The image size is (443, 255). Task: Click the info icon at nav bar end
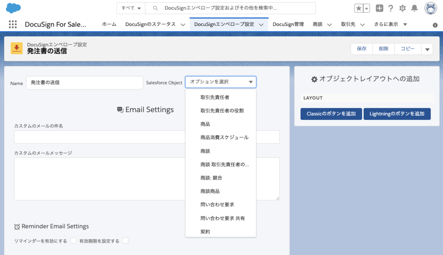pos(435,25)
